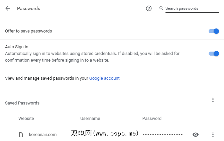The height and width of the screenshot is (141, 224).
Task: Click the Offer to save passwords label
Action: [28, 31]
